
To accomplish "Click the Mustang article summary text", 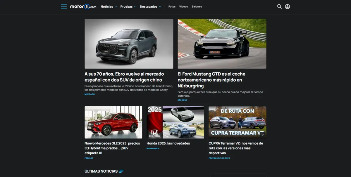I will click(220, 94).
